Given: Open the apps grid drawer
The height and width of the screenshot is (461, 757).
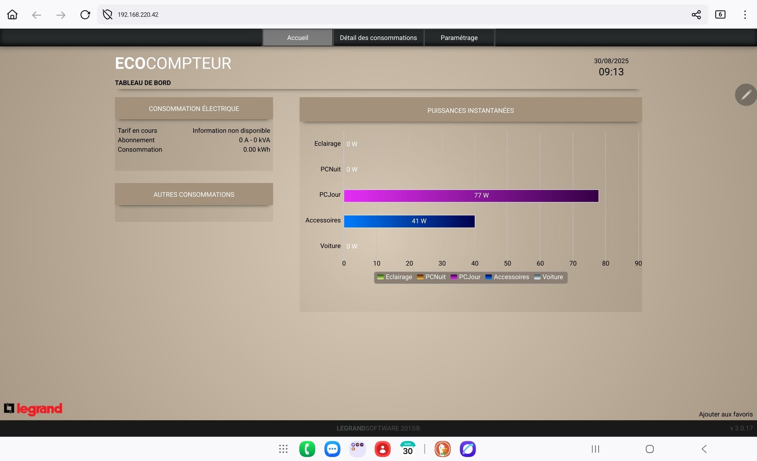Looking at the screenshot, I should pyautogui.click(x=283, y=449).
